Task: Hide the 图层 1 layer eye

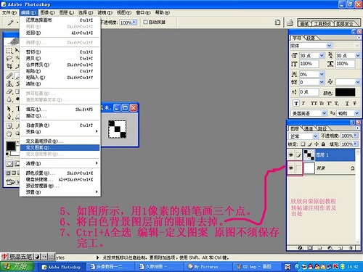Action: pyautogui.click(x=291, y=154)
